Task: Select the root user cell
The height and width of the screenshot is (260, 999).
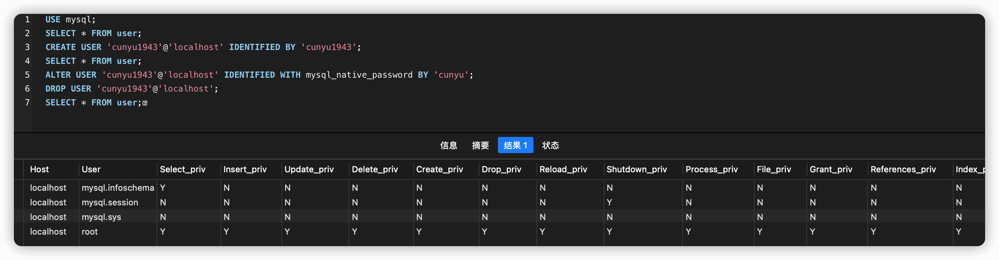Action: click(x=89, y=232)
